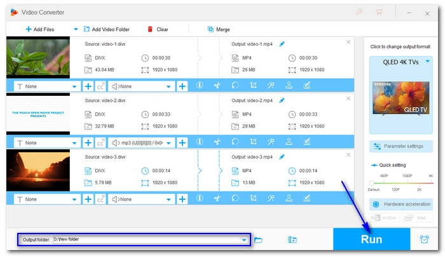
Task: Toggle Intel acceleration option
Action: pyautogui.click(x=417, y=218)
